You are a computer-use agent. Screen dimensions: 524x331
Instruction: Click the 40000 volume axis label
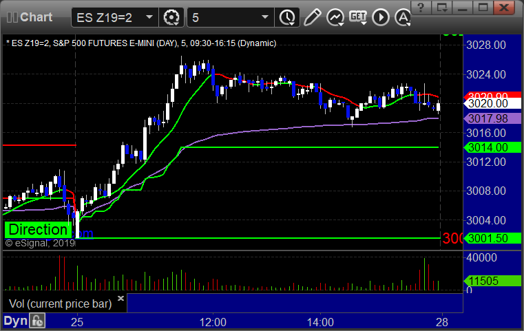click(x=481, y=257)
